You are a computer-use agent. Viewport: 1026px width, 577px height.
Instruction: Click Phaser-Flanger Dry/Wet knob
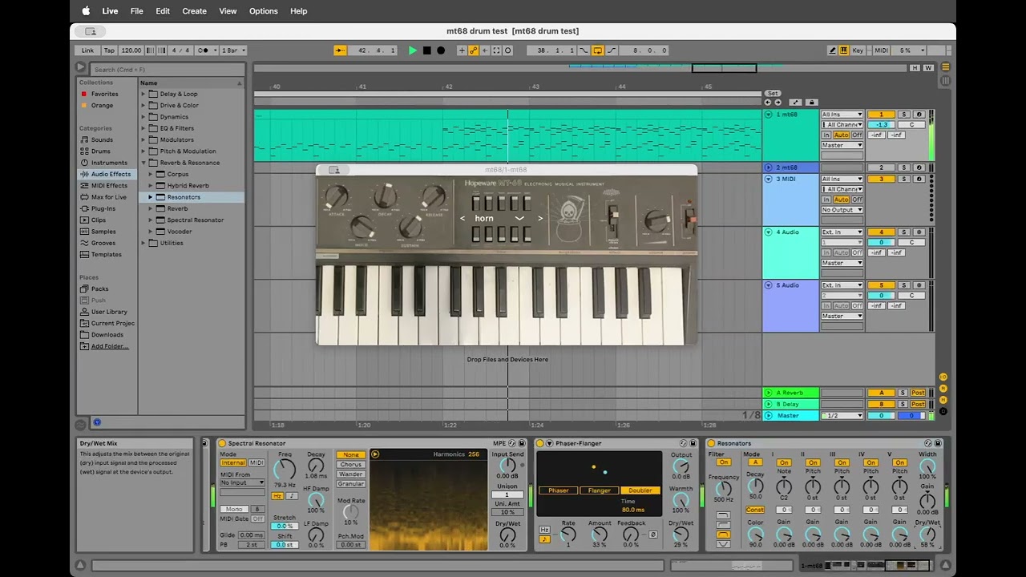tap(681, 535)
